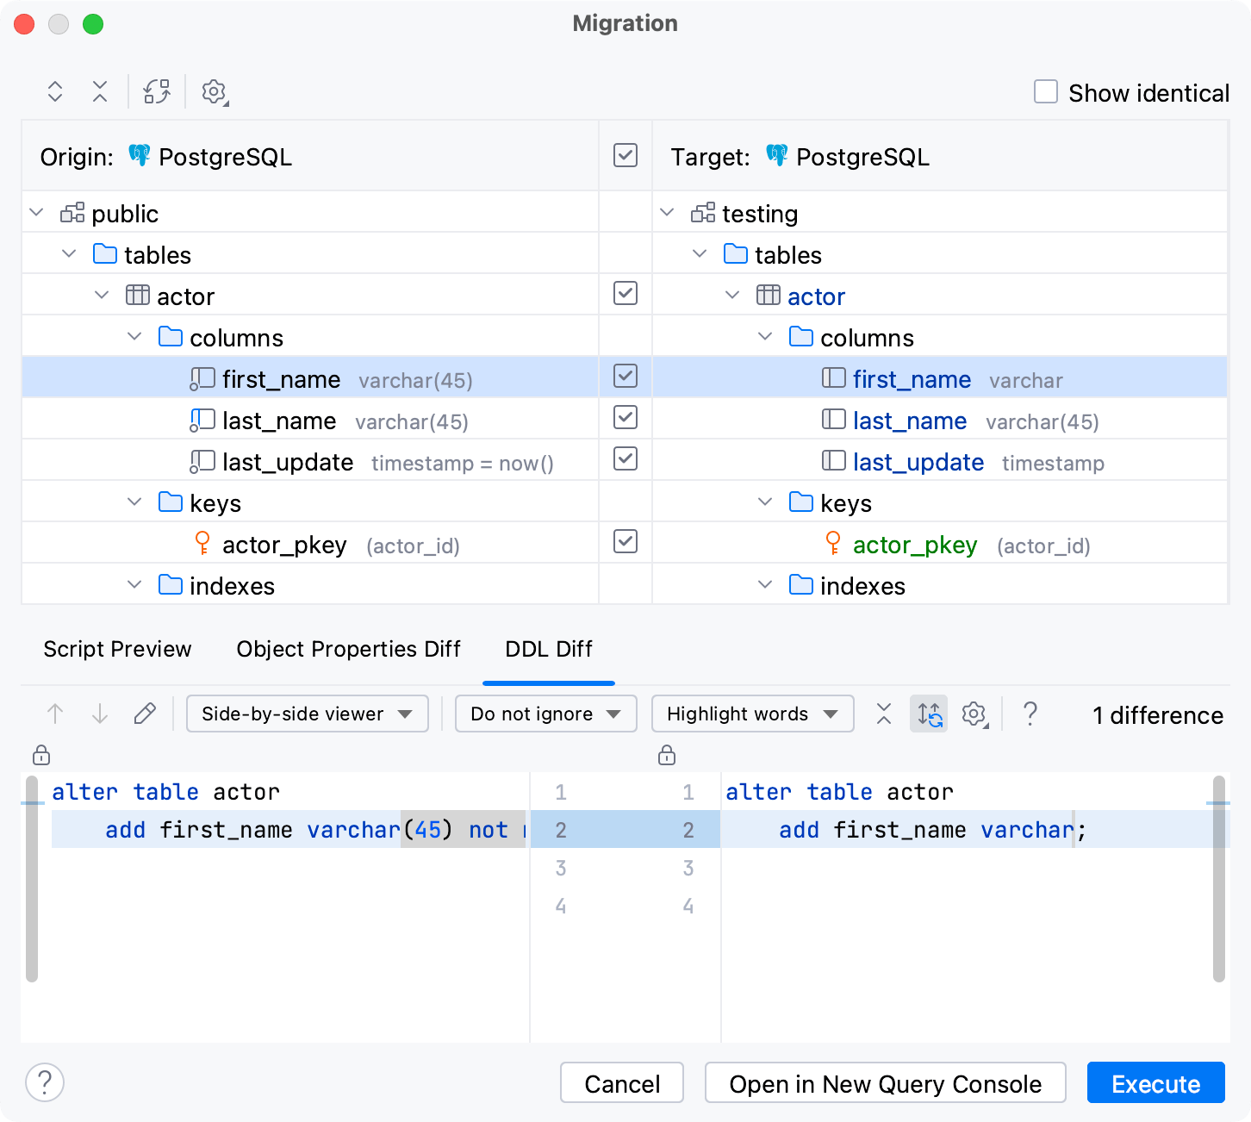
Task: Click the right diff pane vertical scrollbar
Action: [x=1218, y=879]
